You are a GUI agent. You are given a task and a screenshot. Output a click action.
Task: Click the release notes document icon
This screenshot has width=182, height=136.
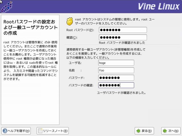pos(40,131)
